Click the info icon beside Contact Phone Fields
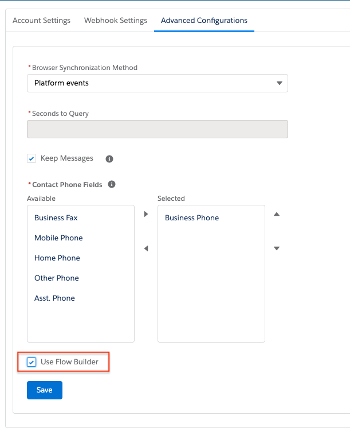 (112, 185)
